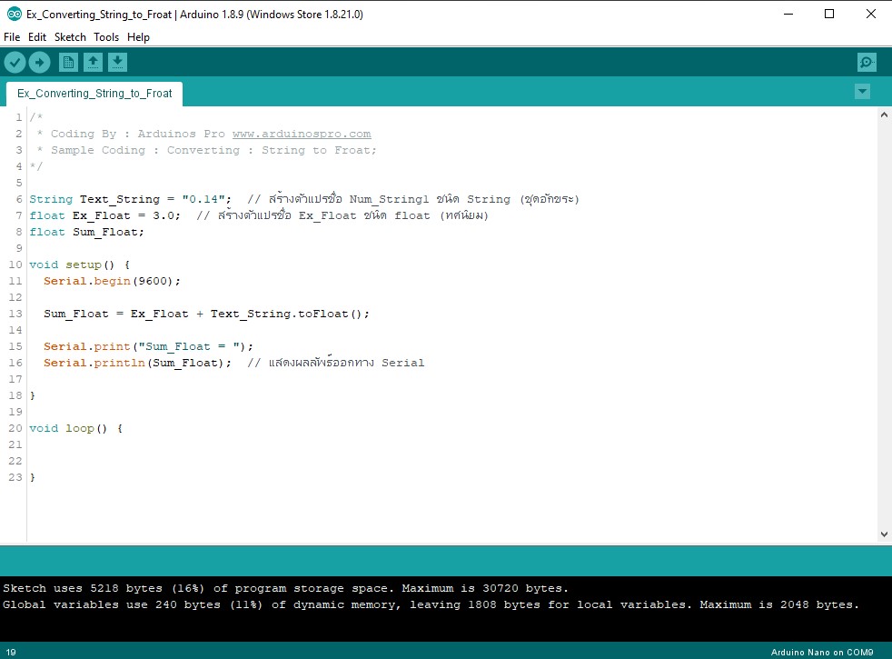892x659 pixels.
Task: Open the Serial Monitor panel dropdown button
Action: pos(861,91)
